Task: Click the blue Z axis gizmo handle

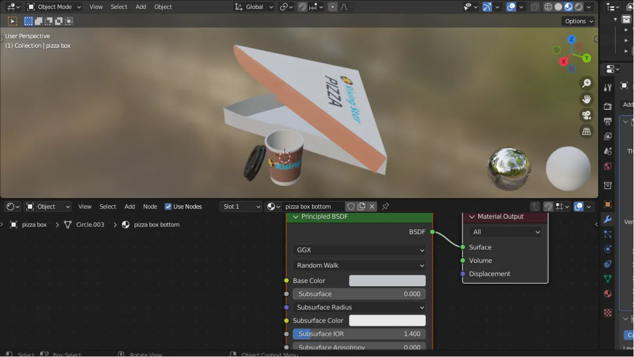Action: pyautogui.click(x=572, y=40)
